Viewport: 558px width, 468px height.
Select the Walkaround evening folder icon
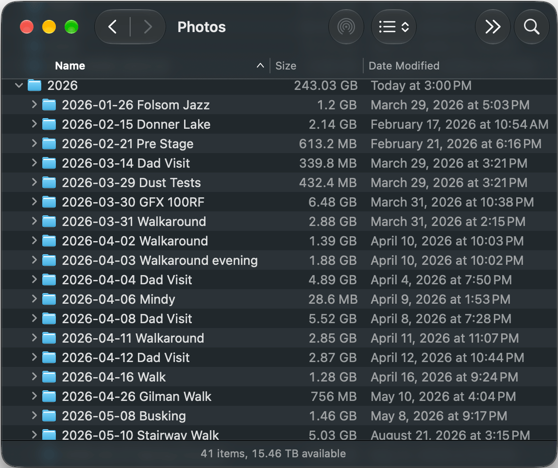point(49,260)
